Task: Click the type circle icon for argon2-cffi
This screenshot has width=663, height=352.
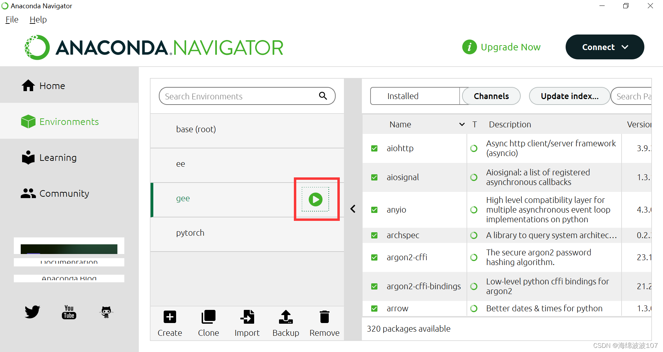Action: pos(474,257)
